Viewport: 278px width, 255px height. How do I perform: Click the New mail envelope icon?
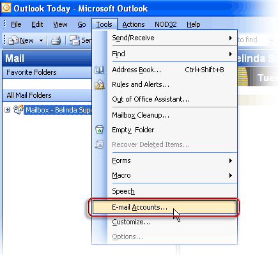coord(13,40)
